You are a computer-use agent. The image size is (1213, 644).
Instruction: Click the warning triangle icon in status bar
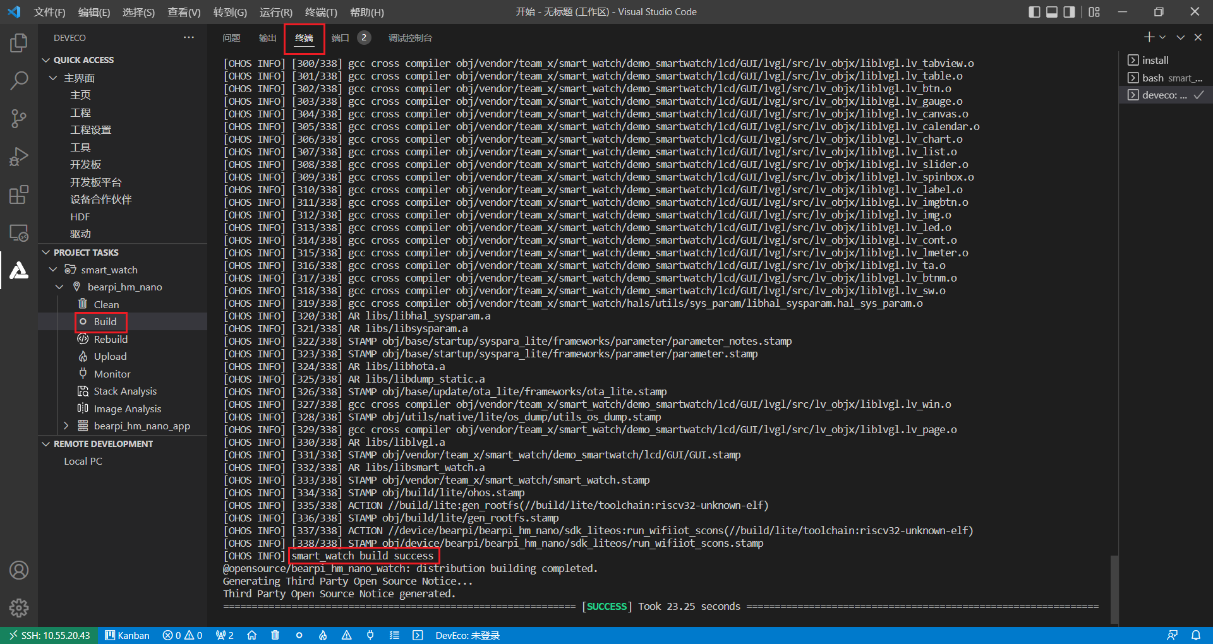coord(346,635)
